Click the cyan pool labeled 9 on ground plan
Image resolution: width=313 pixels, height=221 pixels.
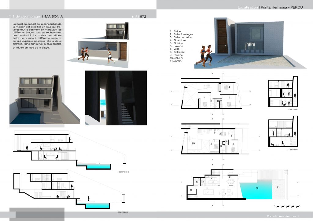click(x=256, y=188)
